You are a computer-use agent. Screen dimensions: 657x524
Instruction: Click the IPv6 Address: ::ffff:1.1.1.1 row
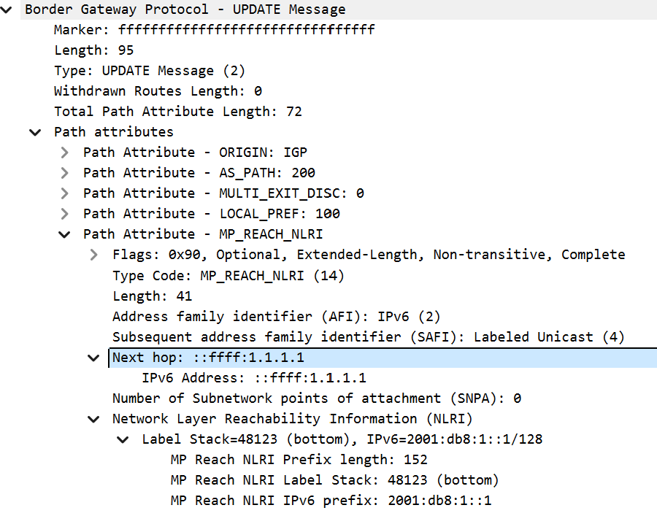[x=253, y=378]
